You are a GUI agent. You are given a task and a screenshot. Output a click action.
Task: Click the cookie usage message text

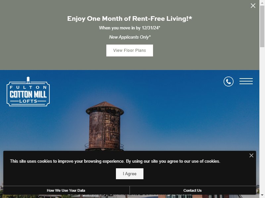point(115,161)
